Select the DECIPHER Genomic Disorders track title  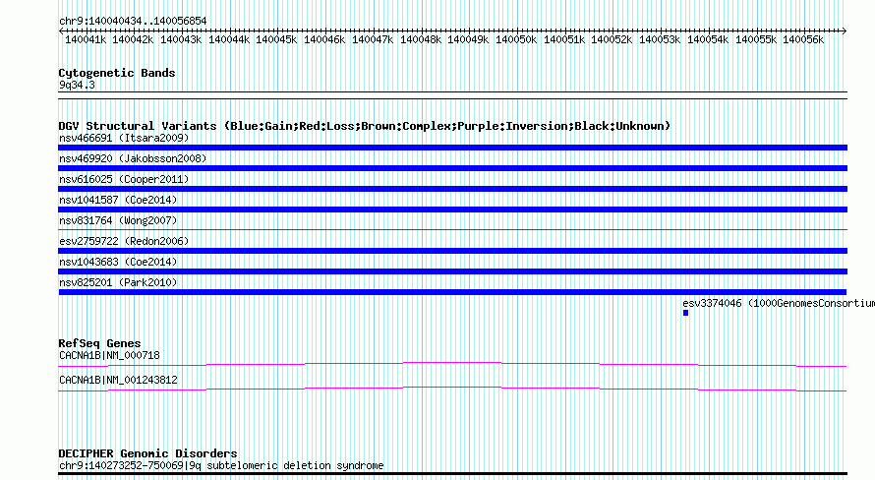[x=147, y=453]
